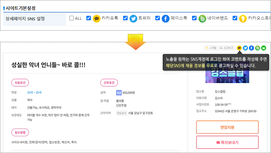Click the 상세페이지 SNS 설정 label
271x153 pixels.
pyautogui.click(x=25, y=19)
